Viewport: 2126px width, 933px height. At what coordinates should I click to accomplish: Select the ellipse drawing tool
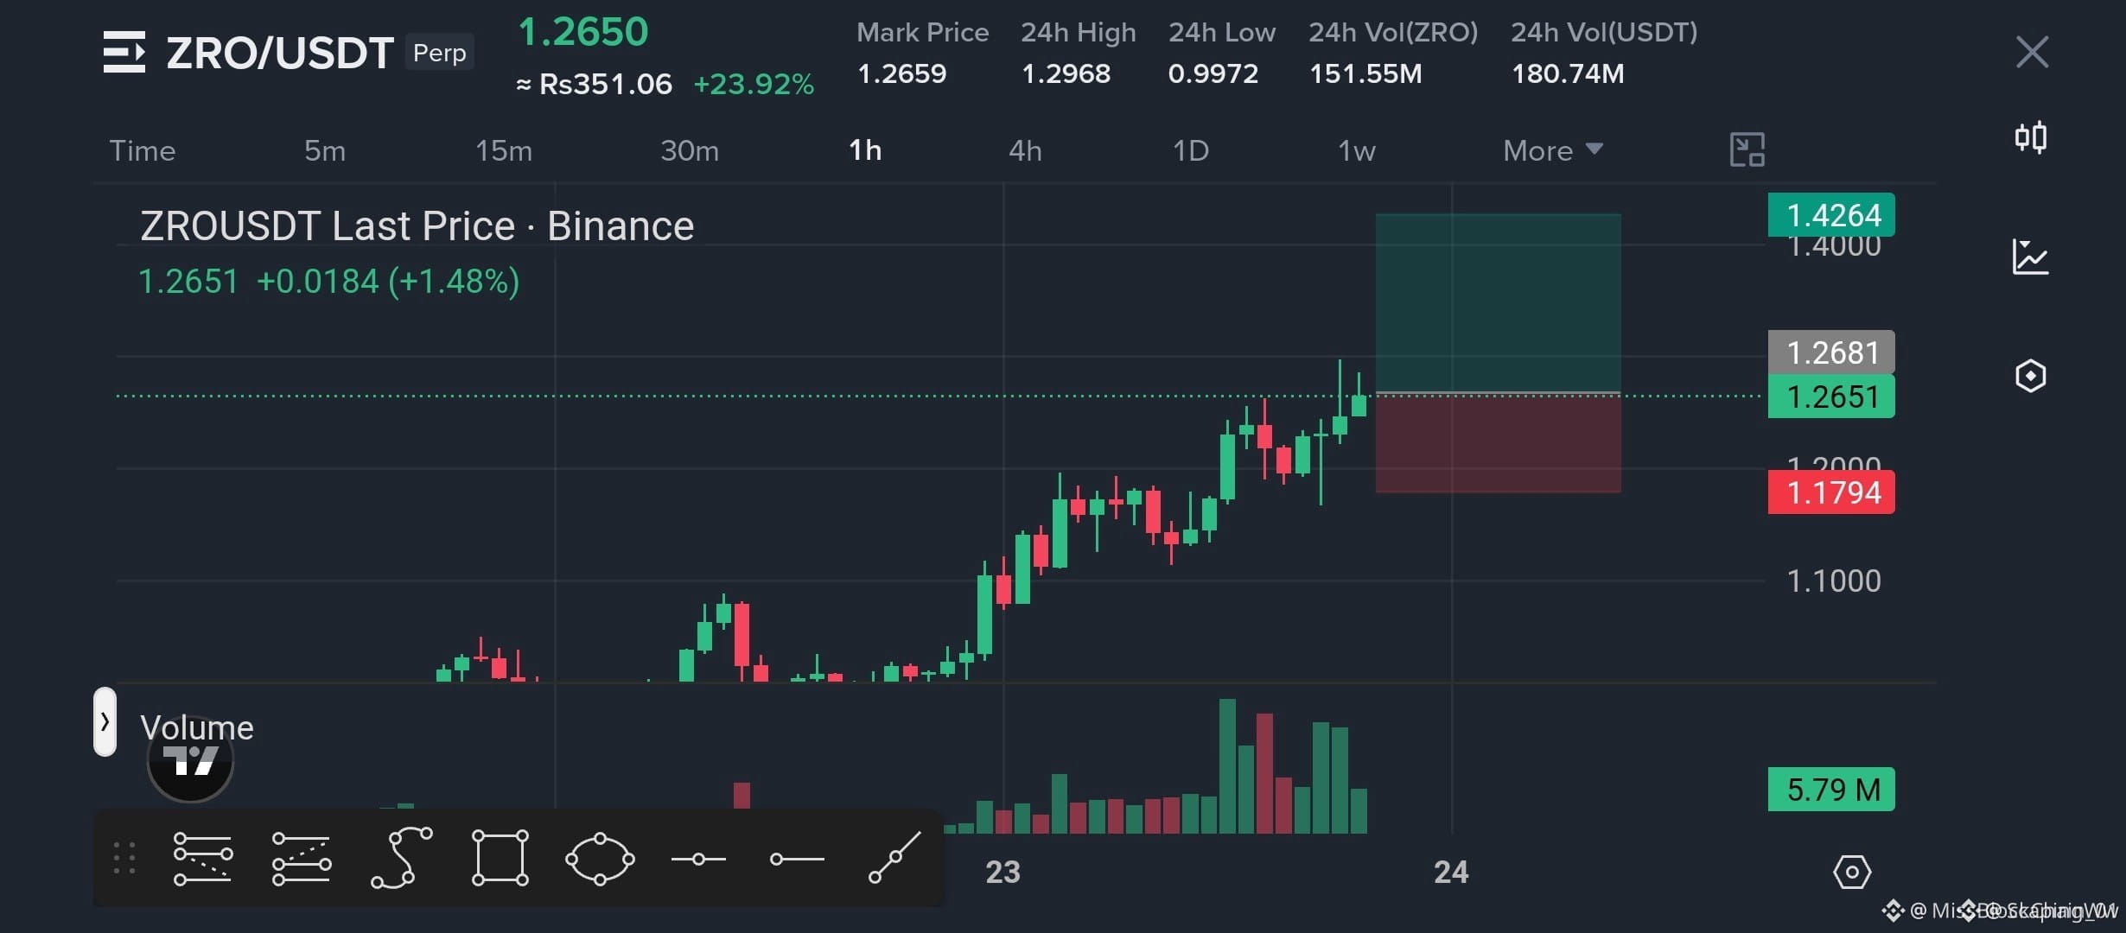pos(600,859)
